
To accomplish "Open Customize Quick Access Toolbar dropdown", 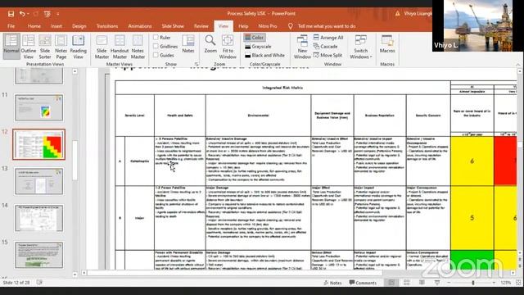I will (58, 14).
